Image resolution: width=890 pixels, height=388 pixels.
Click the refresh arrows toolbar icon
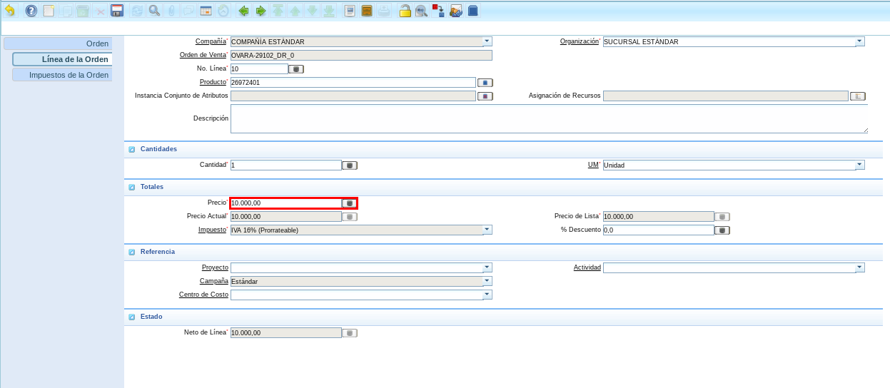click(x=137, y=11)
